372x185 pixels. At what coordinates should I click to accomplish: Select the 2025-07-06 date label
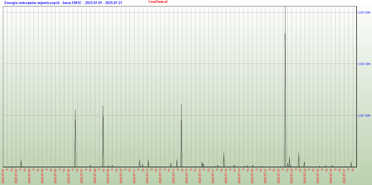coord(69,176)
